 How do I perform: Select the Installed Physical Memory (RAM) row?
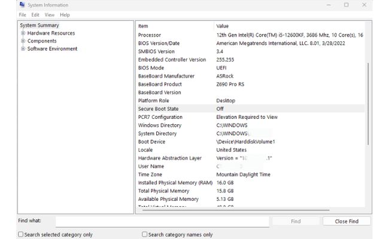click(x=251, y=182)
